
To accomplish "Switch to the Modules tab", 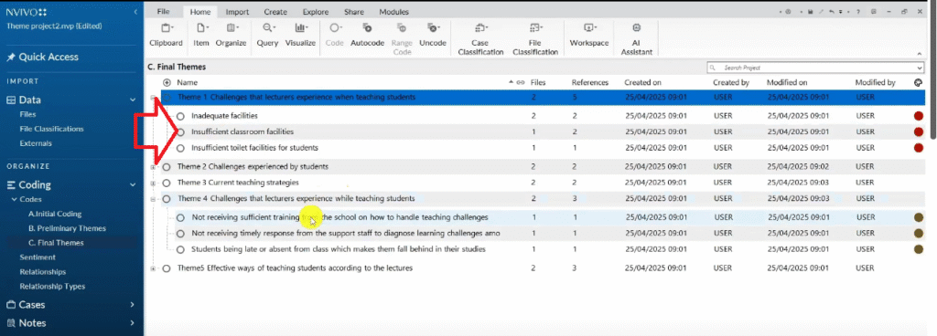I will coord(393,12).
